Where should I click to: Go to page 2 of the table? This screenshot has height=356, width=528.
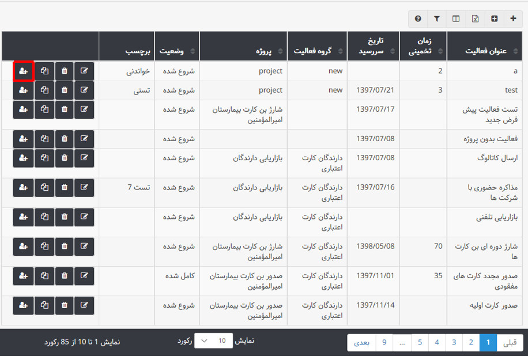(471, 343)
